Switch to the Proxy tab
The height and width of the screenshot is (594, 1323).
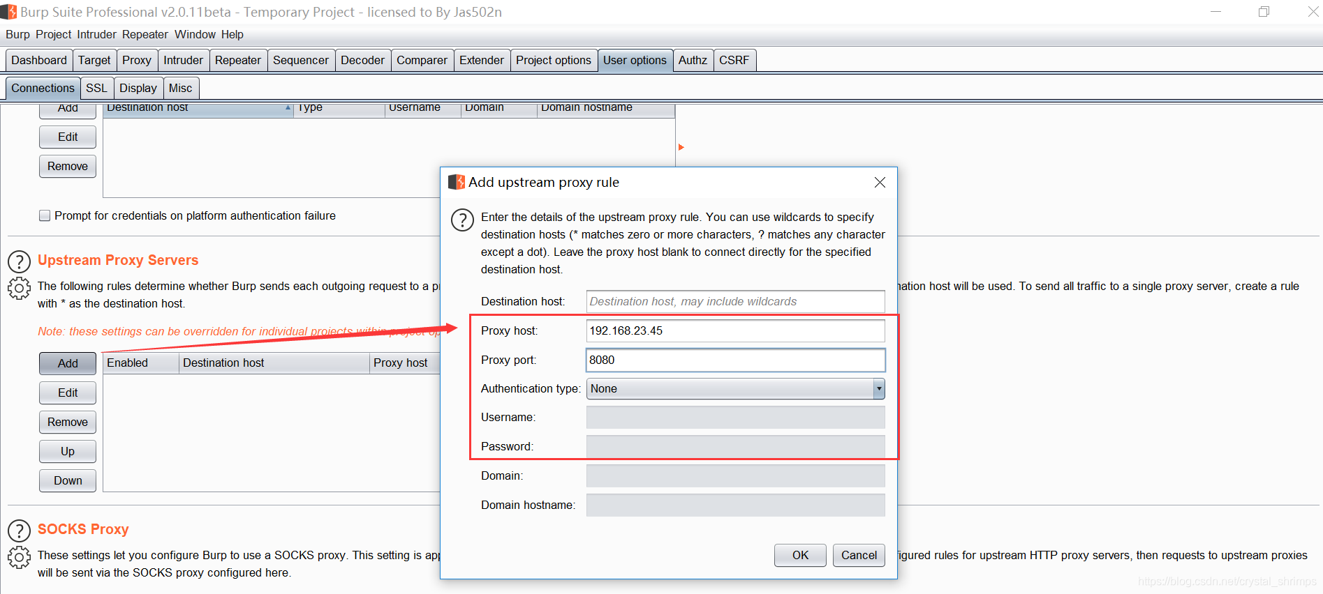click(x=137, y=60)
